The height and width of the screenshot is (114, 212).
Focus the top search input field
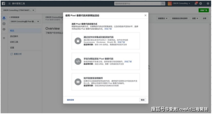pos(137,4)
